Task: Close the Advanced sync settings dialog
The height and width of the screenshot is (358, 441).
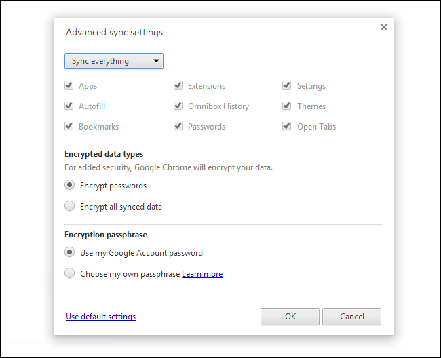Action: (383, 27)
